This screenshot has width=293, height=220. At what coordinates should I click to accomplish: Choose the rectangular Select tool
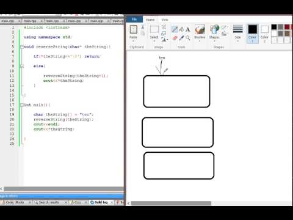[154, 29]
